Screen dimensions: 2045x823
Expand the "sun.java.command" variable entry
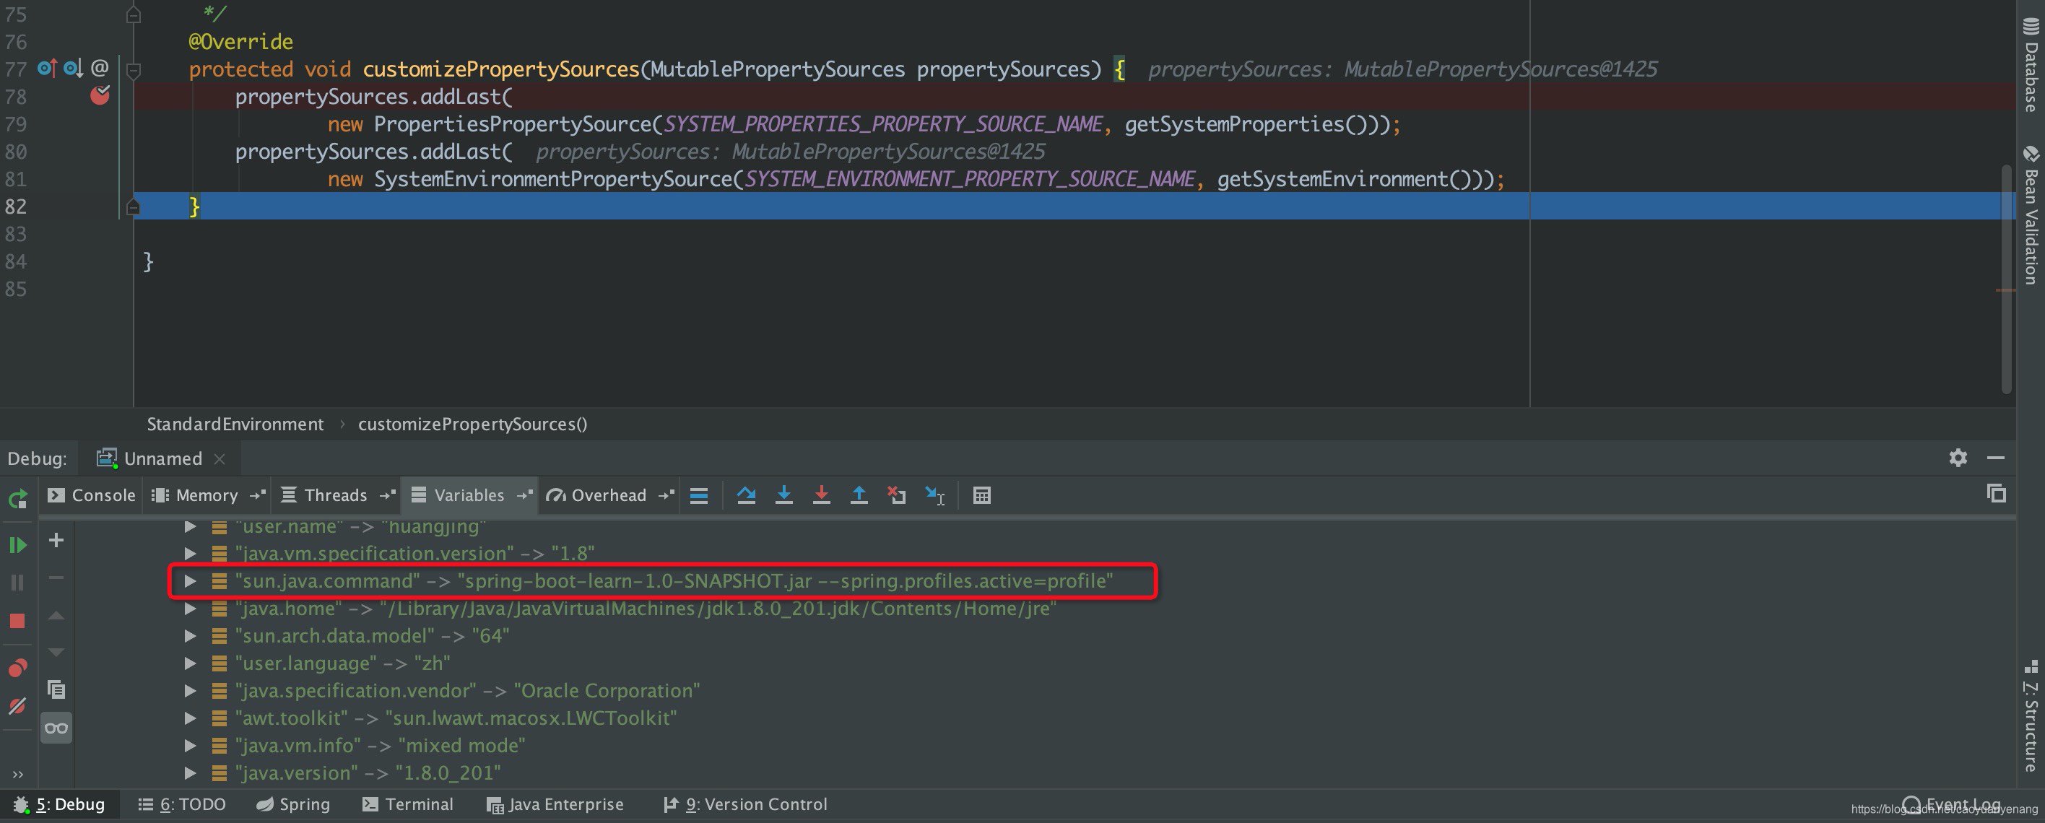(191, 581)
